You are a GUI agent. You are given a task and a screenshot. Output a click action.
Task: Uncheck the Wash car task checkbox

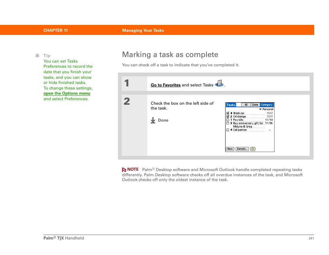click(x=228, y=113)
